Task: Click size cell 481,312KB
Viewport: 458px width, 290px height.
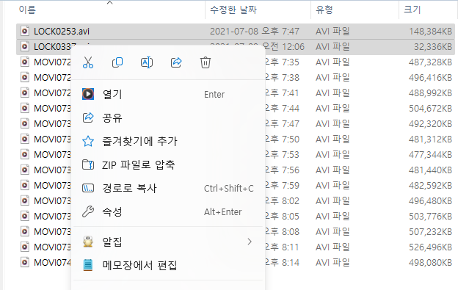Action: coord(431,139)
